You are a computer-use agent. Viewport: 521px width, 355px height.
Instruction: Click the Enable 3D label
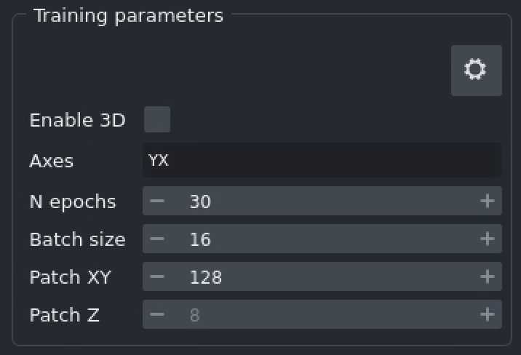coord(77,121)
